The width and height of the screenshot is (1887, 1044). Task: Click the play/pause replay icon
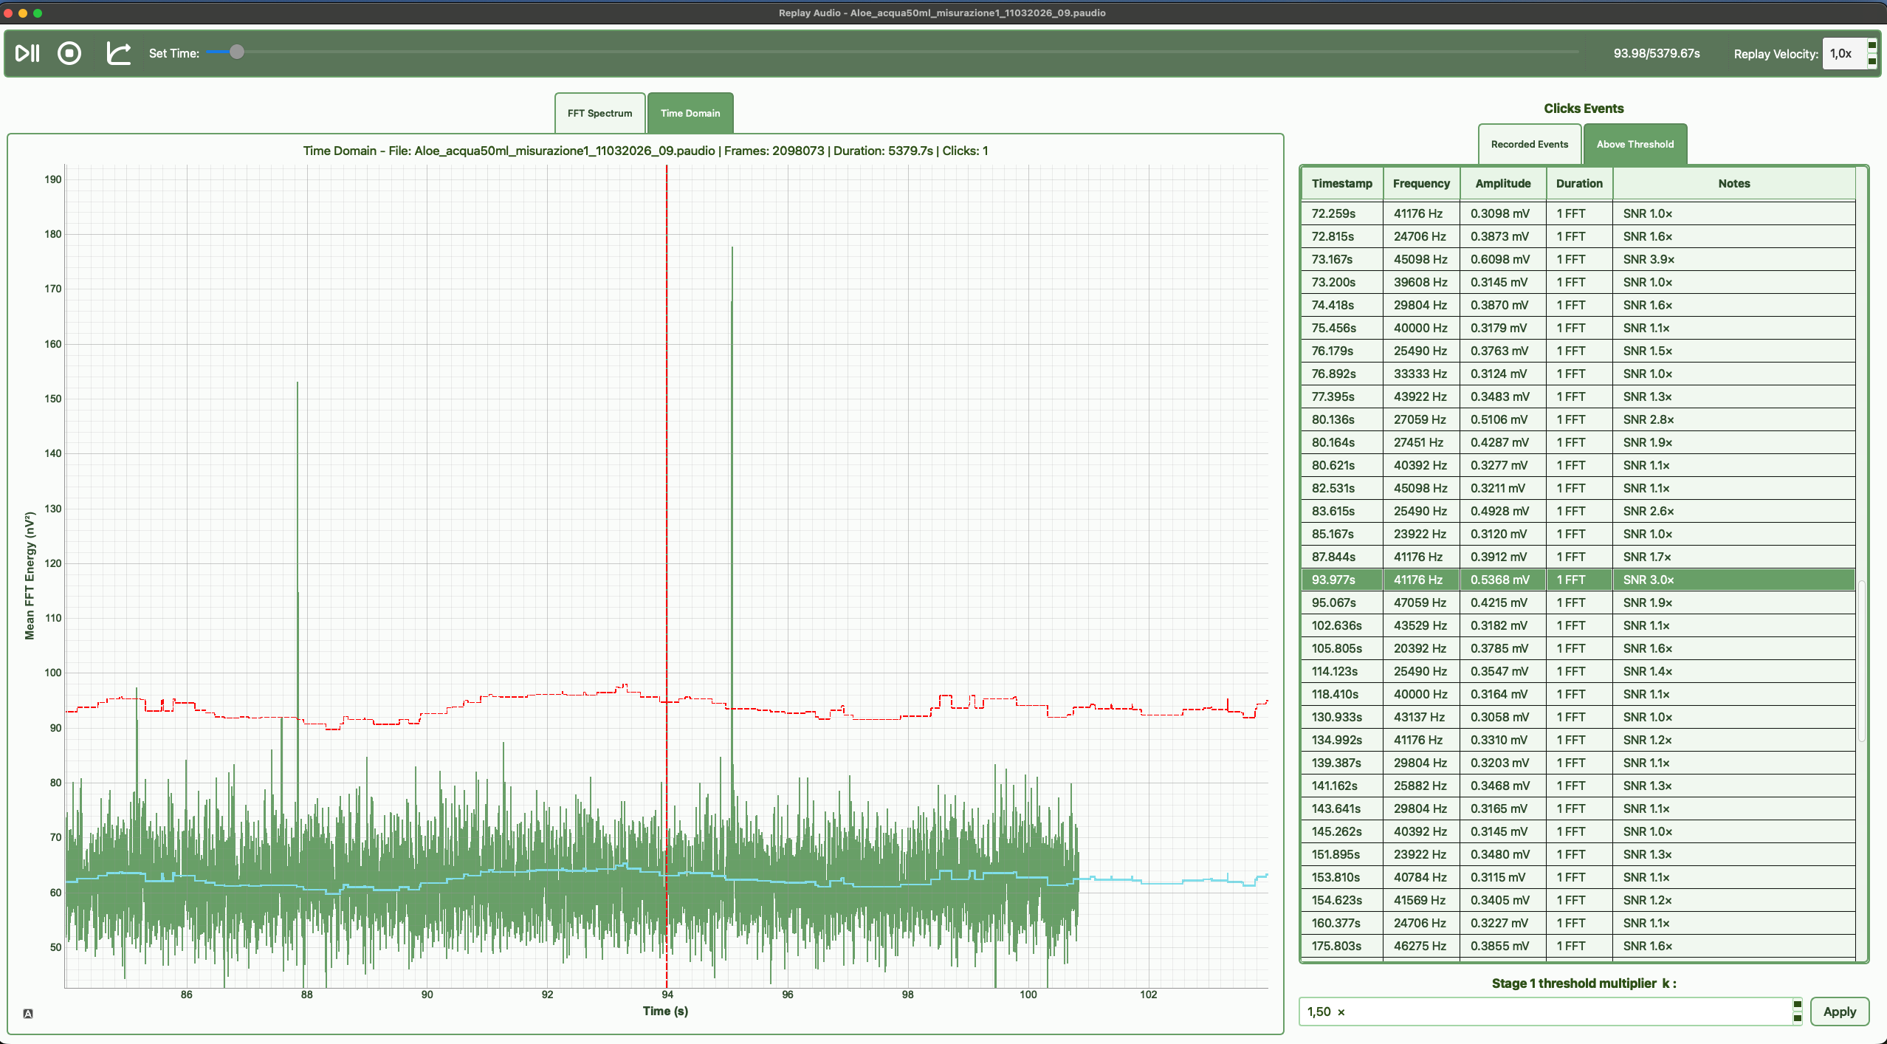27,53
